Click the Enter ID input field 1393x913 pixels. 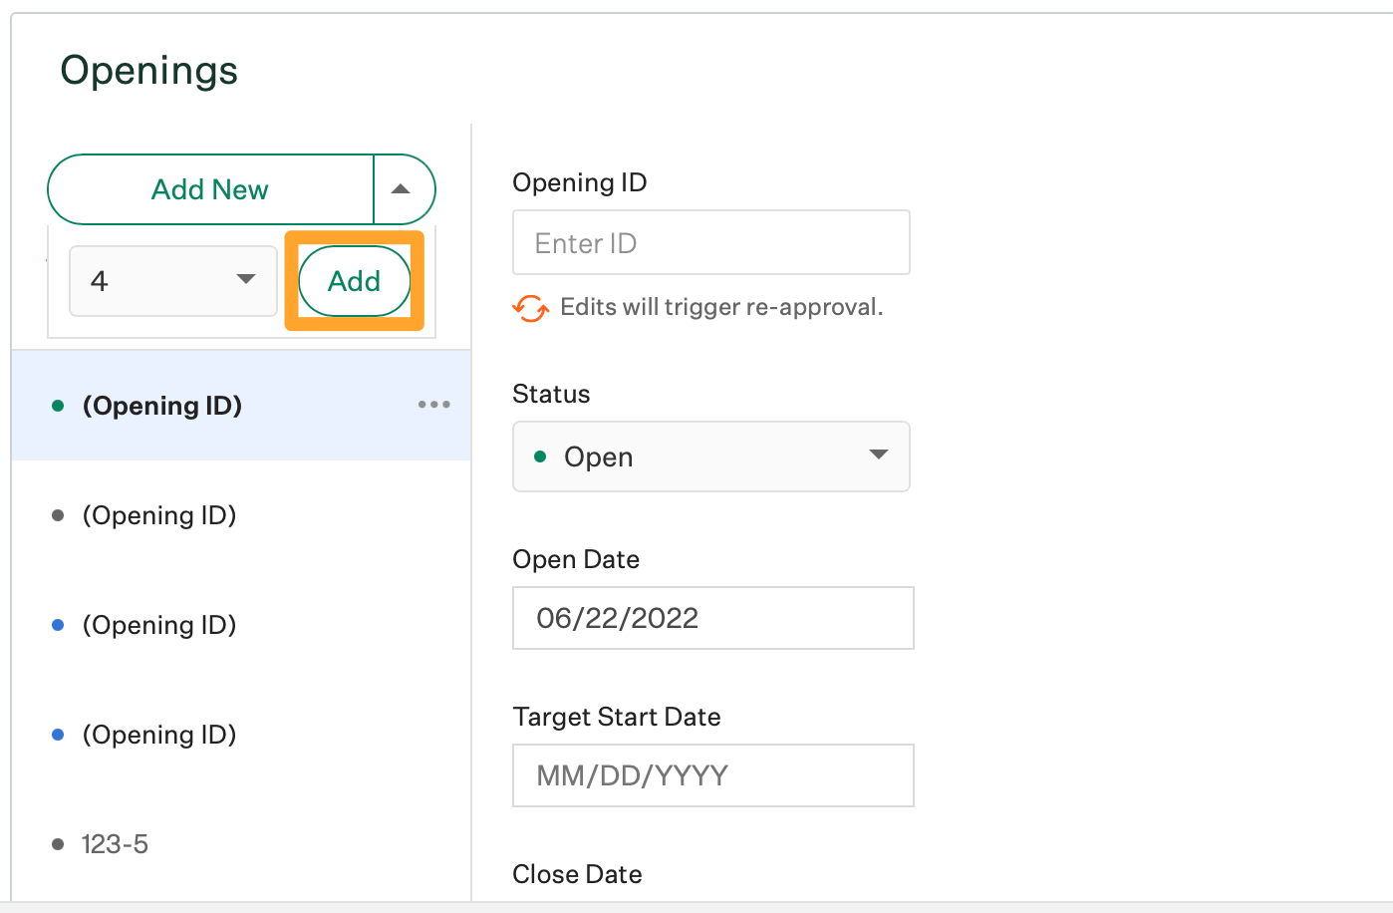point(710,242)
